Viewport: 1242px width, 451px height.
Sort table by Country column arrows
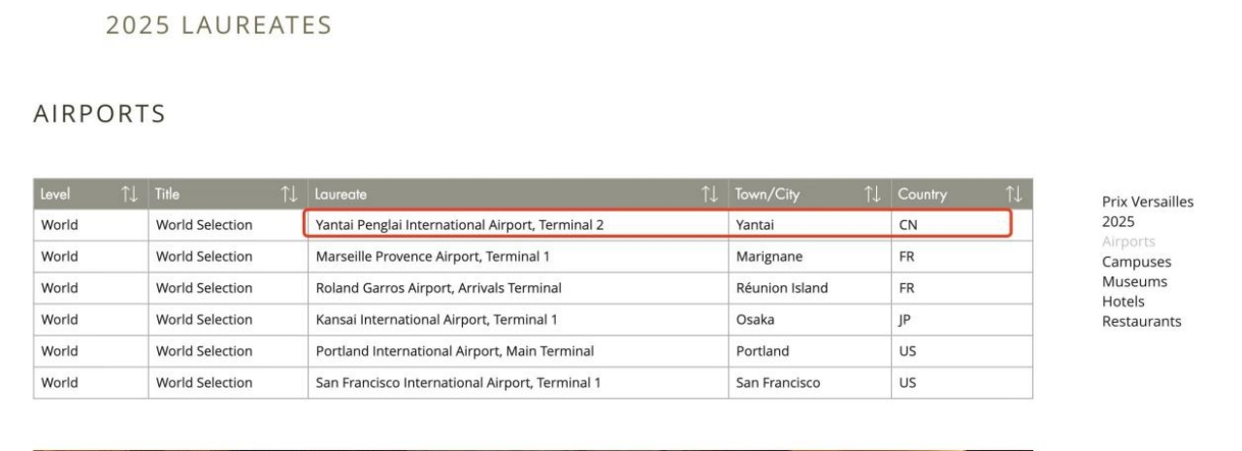pyautogui.click(x=1015, y=195)
